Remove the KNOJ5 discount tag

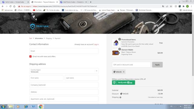(x=124, y=72)
